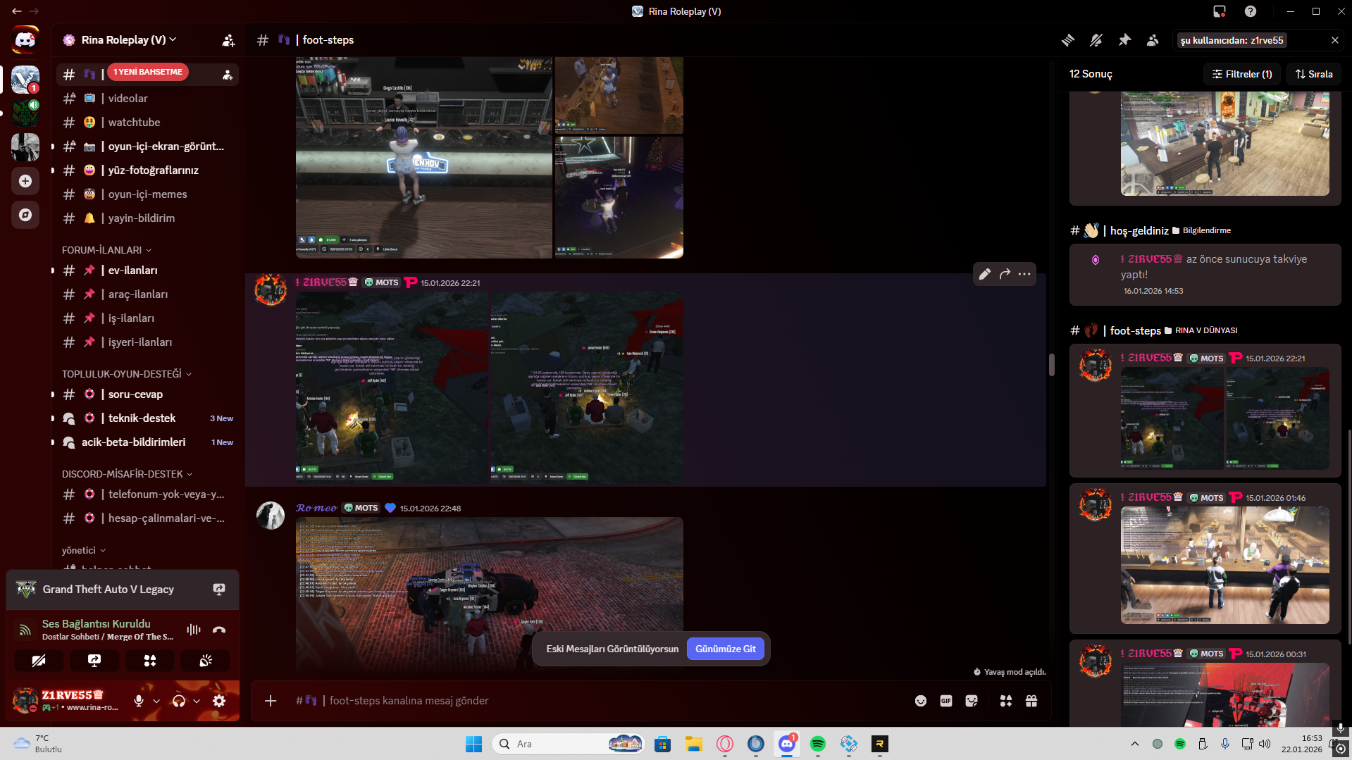This screenshot has height=760, width=1352.
Task: Open headphone output device dropdown
Action: 197,701
